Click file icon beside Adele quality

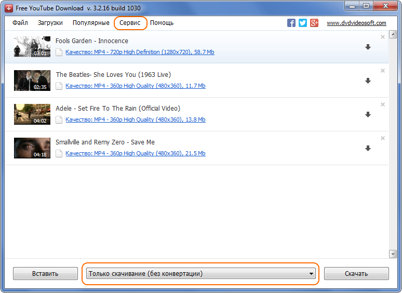coord(59,119)
